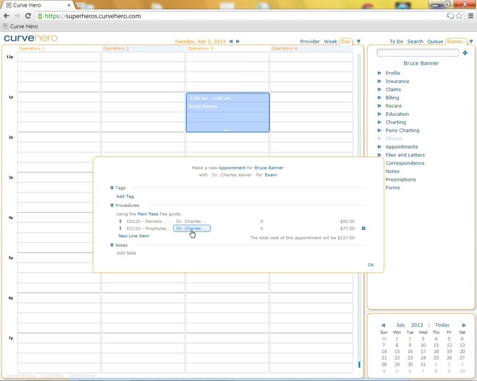The width and height of the screenshot is (477, 381).
Task: Expand the Files and Letters section
Action: click(x=379, y=155)
